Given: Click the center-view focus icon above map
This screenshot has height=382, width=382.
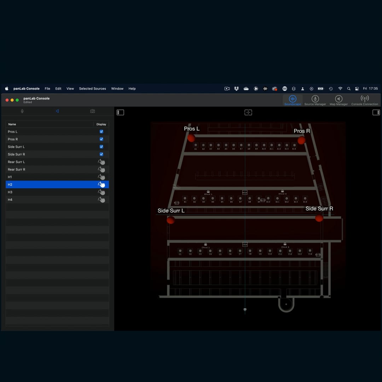Looking at the screenshot, I should click(x=248, y=112).
